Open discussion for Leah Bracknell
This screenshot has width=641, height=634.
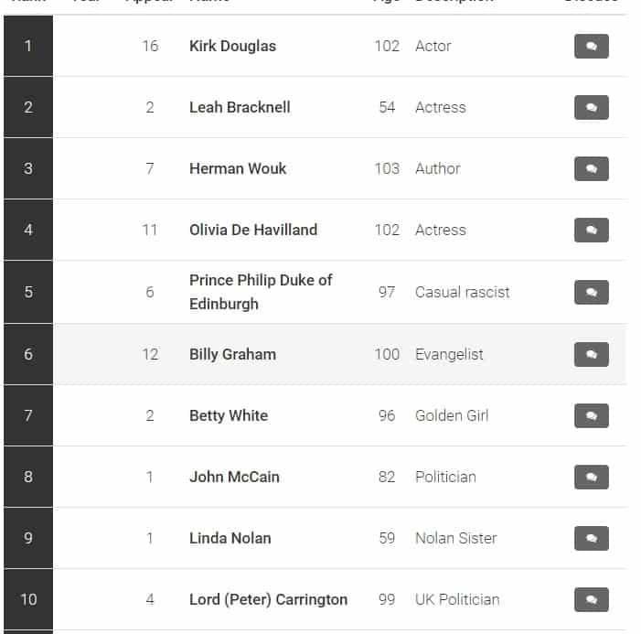coord(591,108)
